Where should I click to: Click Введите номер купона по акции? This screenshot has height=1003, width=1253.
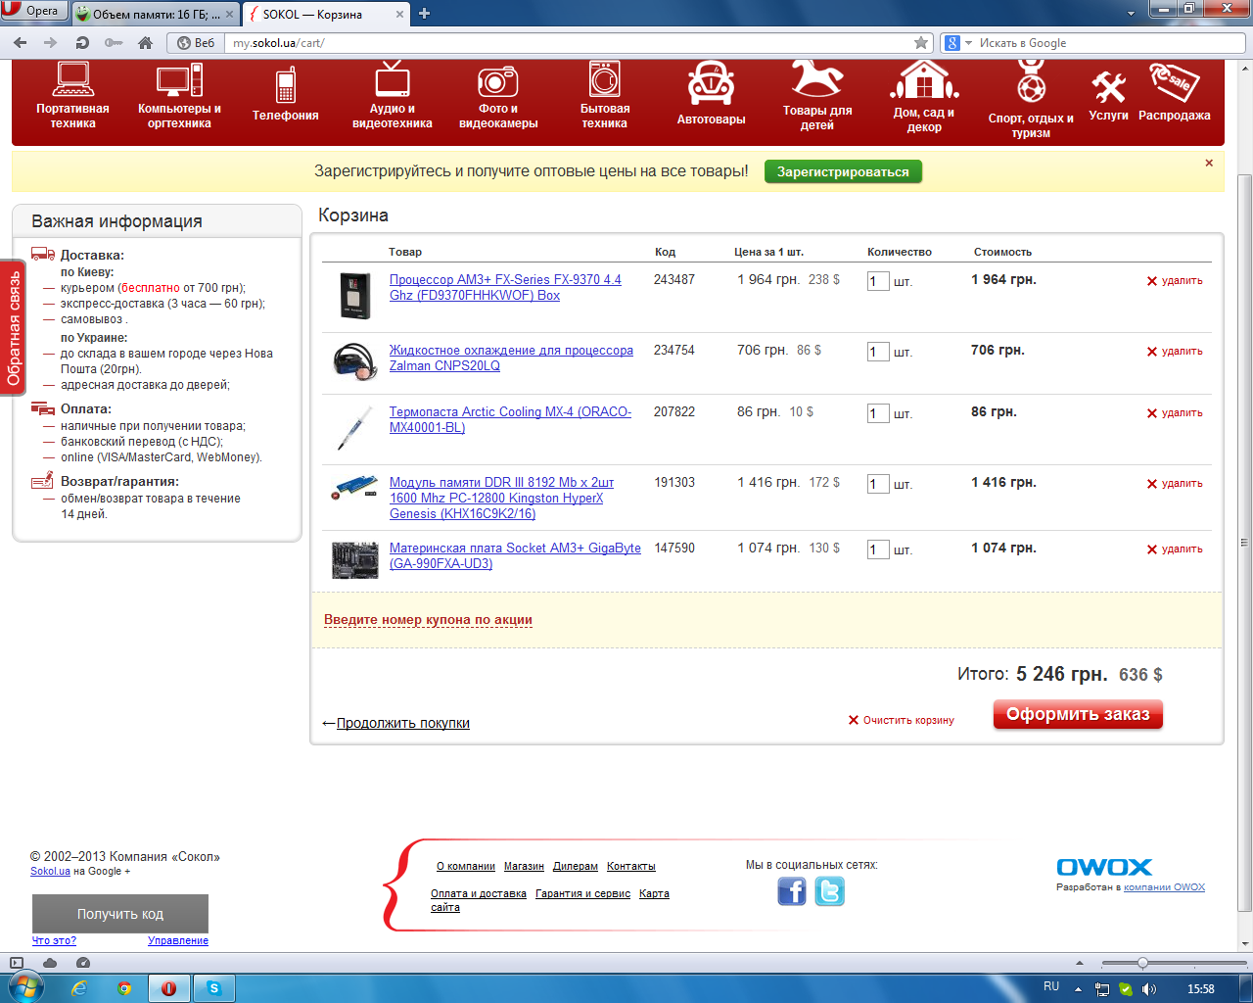(x=428, y=620)
